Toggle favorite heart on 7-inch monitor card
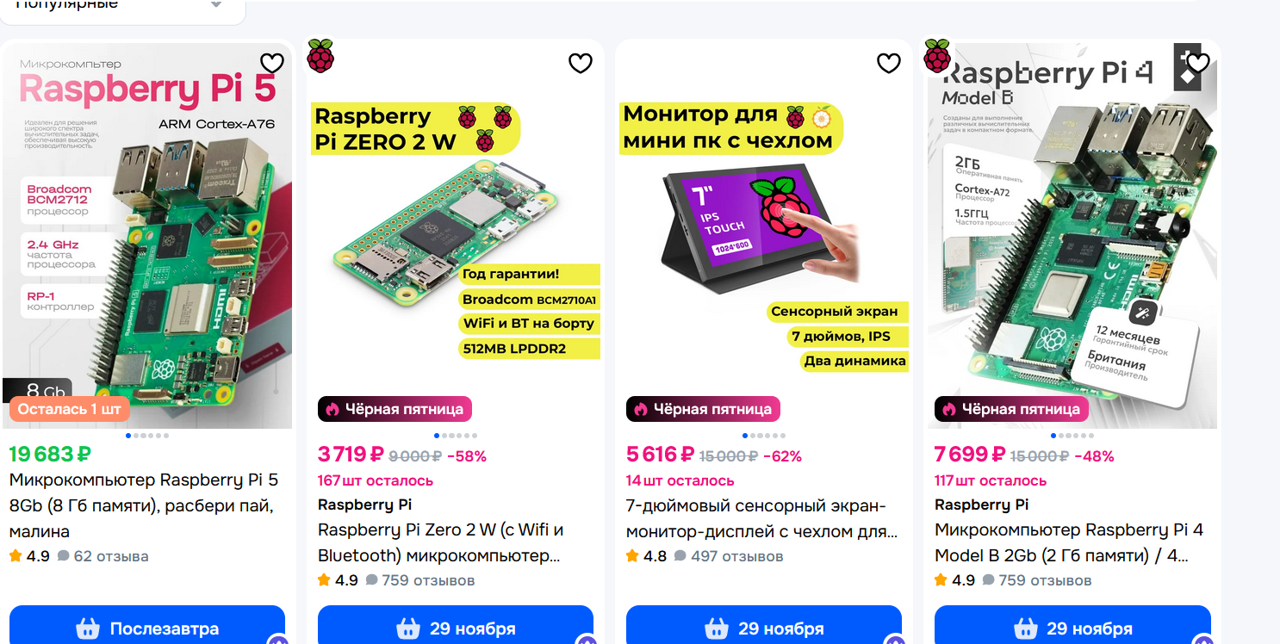Screen dimensions: 1280x644 (x=889, y=63)
